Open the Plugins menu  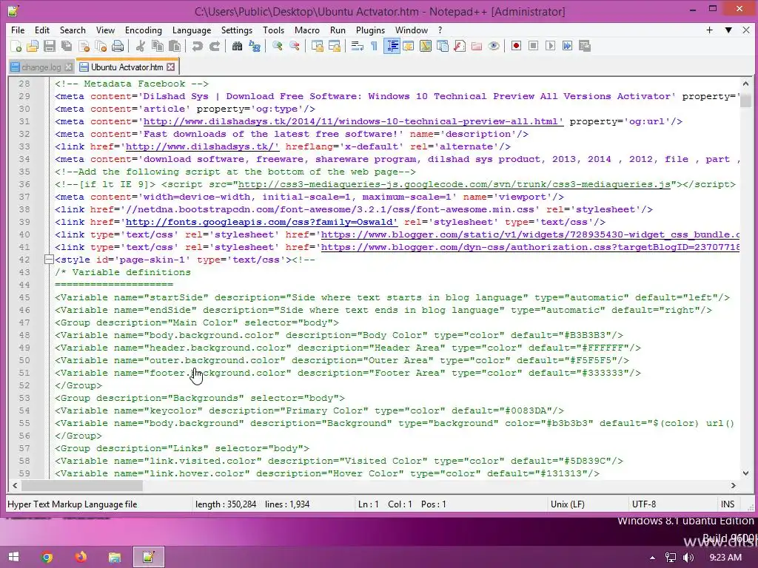click(370, 30)
